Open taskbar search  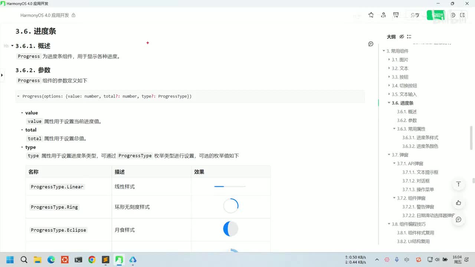pos(24,260)
